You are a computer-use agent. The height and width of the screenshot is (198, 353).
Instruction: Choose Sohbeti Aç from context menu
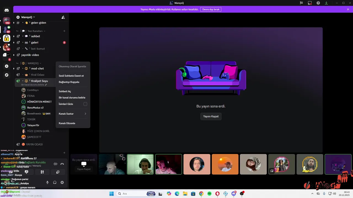(x=73, y=91)
